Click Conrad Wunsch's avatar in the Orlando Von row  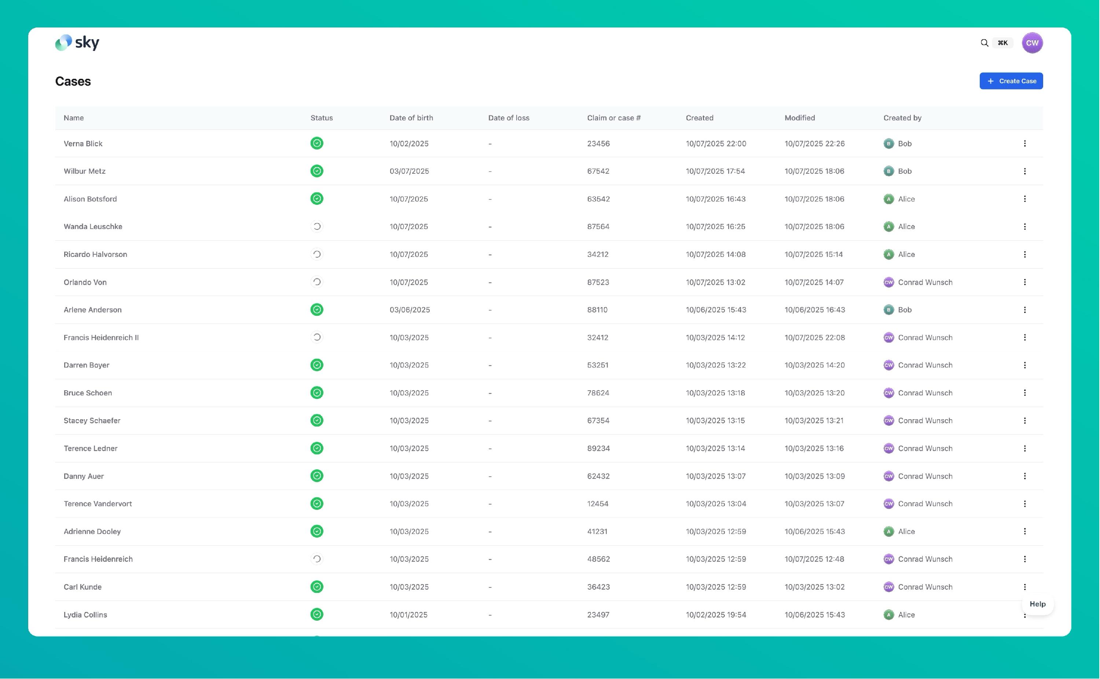[x=888, y=282]
